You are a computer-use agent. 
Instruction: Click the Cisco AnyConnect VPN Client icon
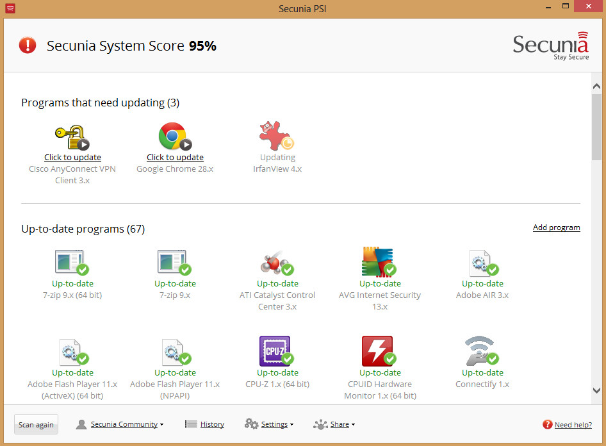pos(72,136)
